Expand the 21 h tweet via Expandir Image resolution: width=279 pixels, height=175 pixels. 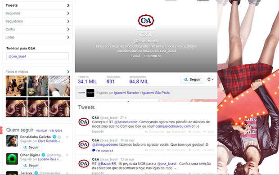[x=98, y=131]
